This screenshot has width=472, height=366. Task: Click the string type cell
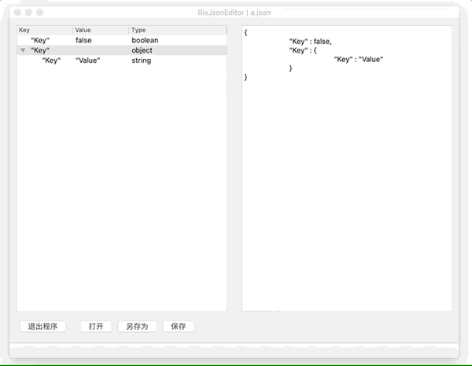[x=141, y=60]
